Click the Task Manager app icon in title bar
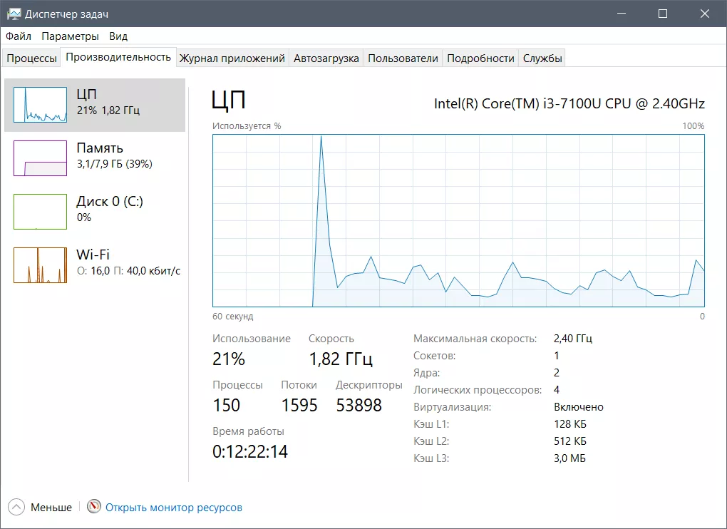The height and width of the screenshot is (529, 727). click(x=14, y=14)
